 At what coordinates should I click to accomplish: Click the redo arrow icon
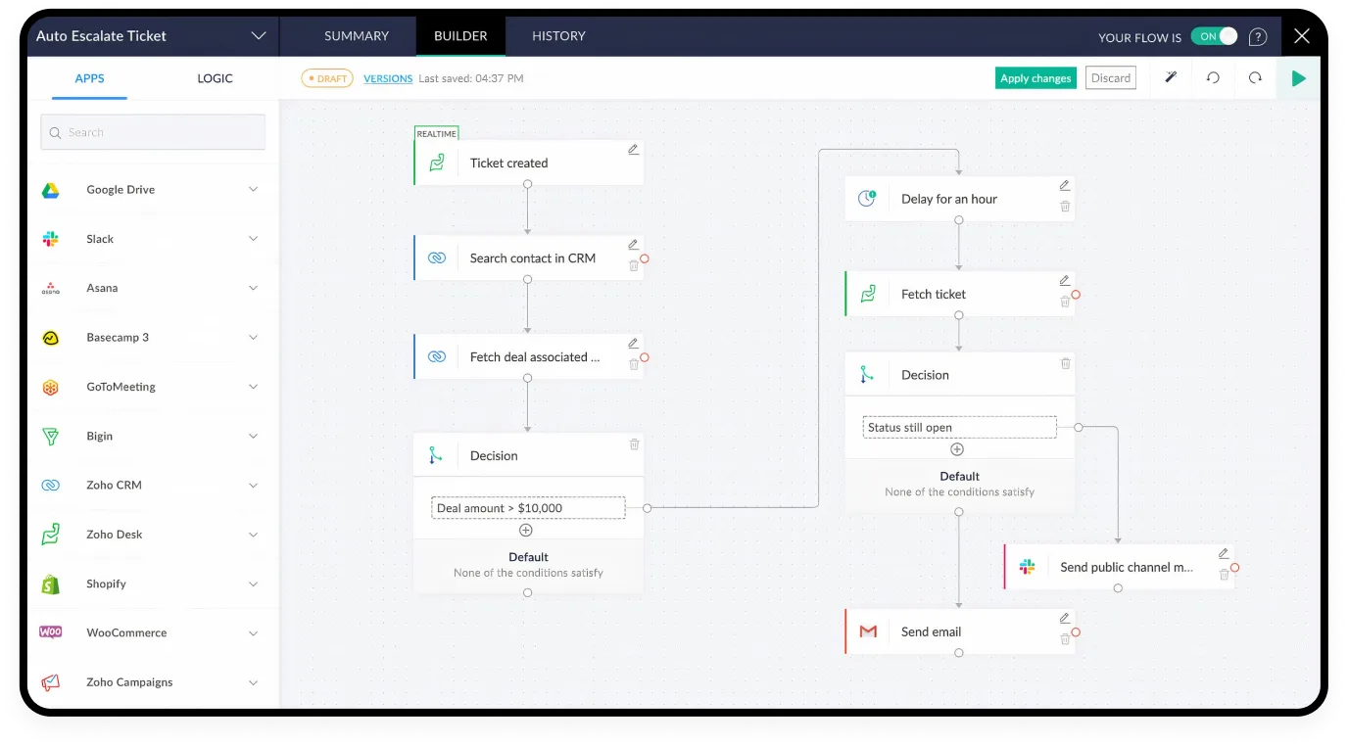tap(1255, 78)
